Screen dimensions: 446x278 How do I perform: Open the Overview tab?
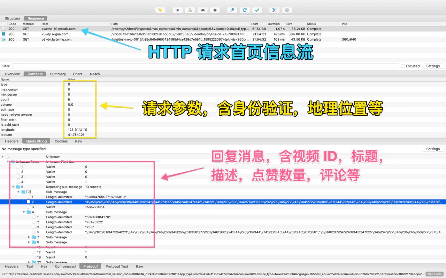point(12,74)
